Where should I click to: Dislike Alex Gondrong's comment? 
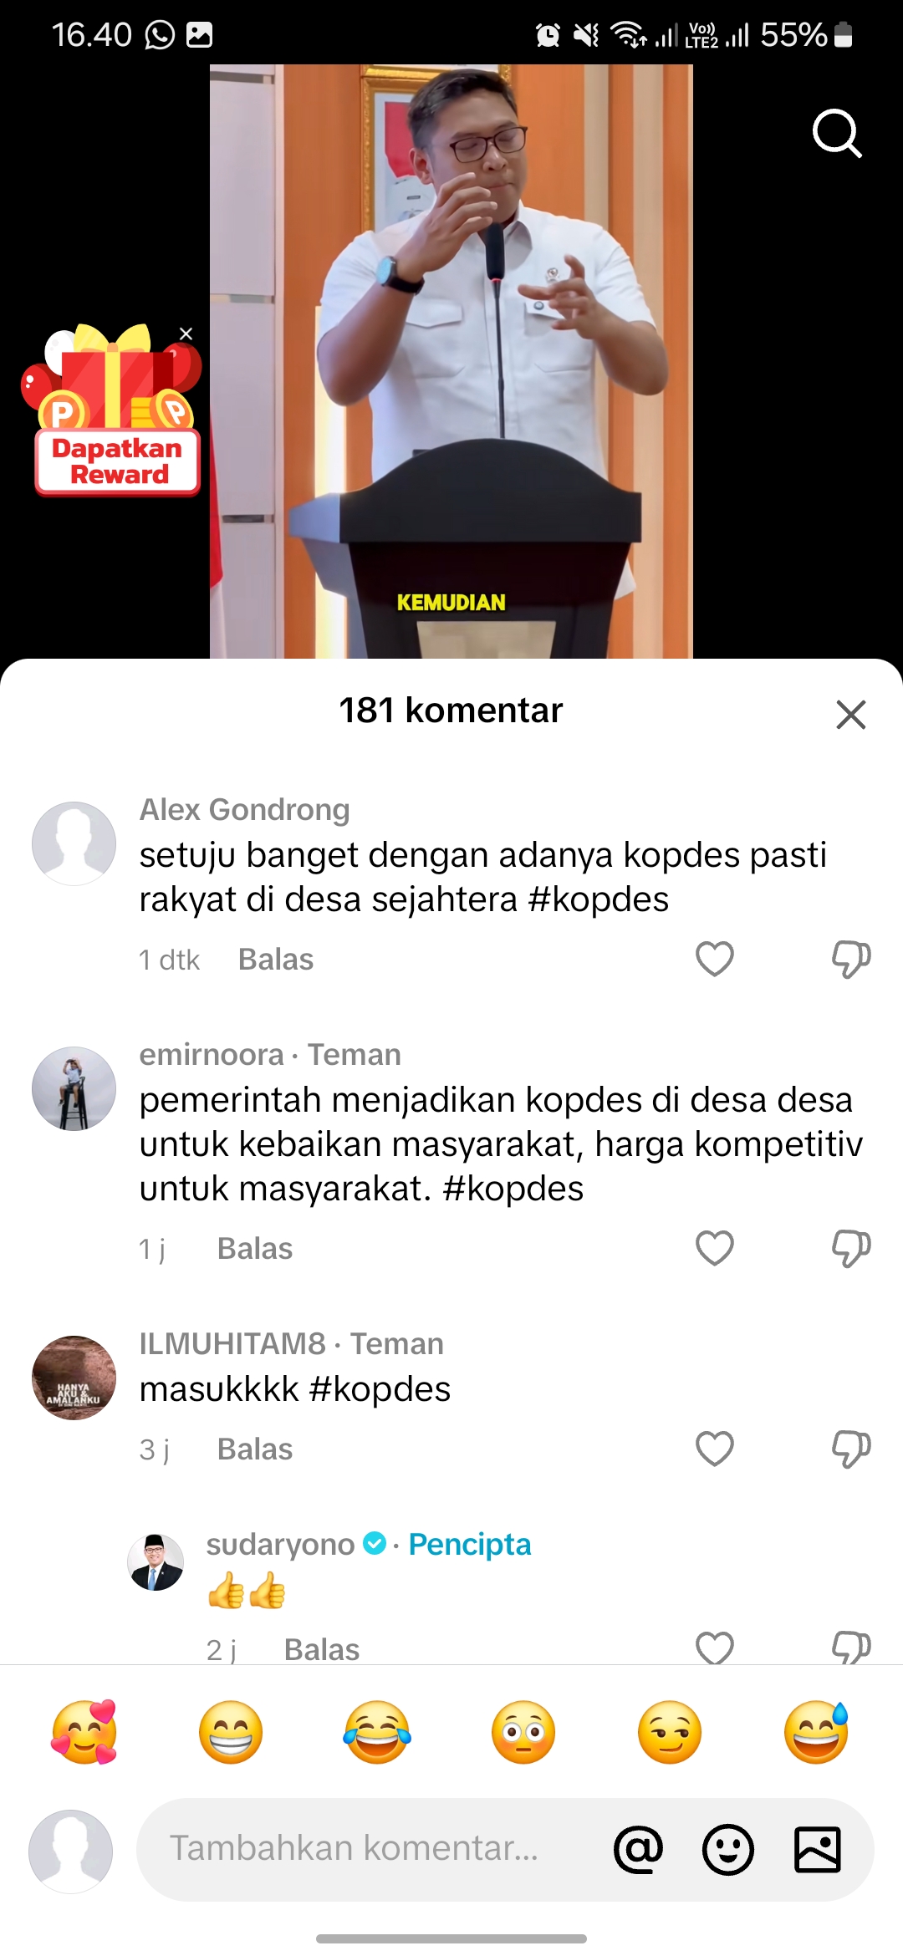(851, 959)
